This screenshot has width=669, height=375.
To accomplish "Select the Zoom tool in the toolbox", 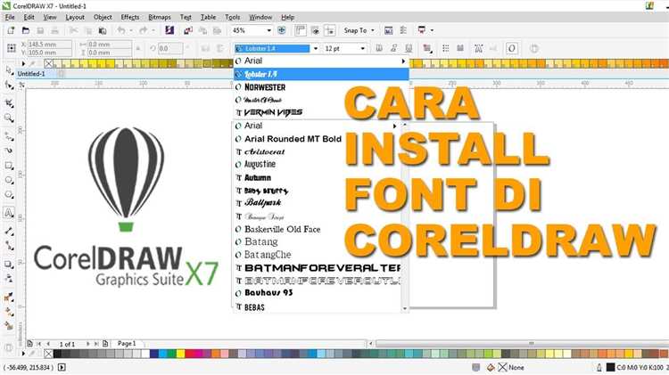I will tap(8, 118).
